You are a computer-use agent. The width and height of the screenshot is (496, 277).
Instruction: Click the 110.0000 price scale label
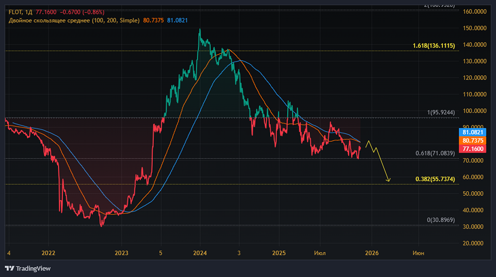[x=475, y=94]
